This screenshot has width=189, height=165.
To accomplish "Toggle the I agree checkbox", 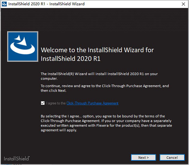I will 43,103.
